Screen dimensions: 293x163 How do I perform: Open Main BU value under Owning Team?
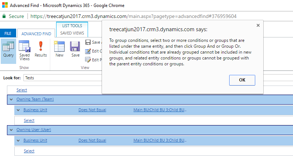[x=160, y=110]
